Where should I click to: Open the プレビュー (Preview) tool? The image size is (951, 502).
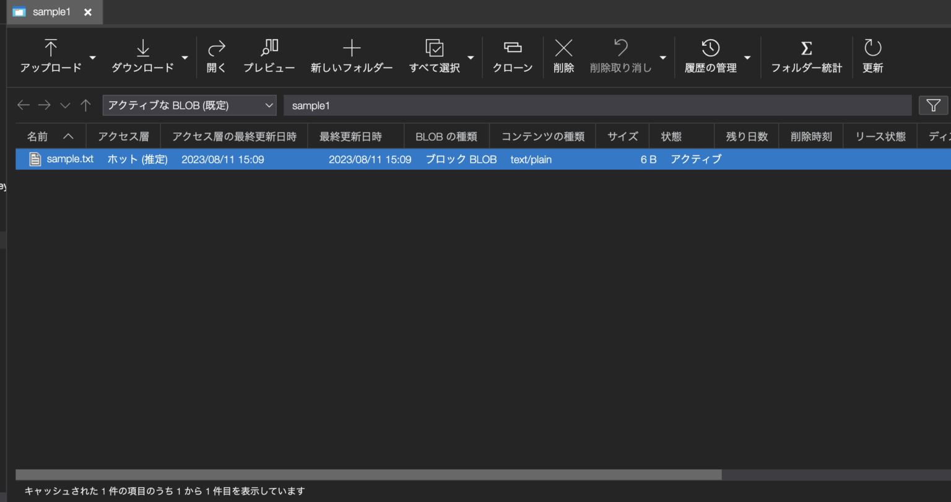(269, 56)
